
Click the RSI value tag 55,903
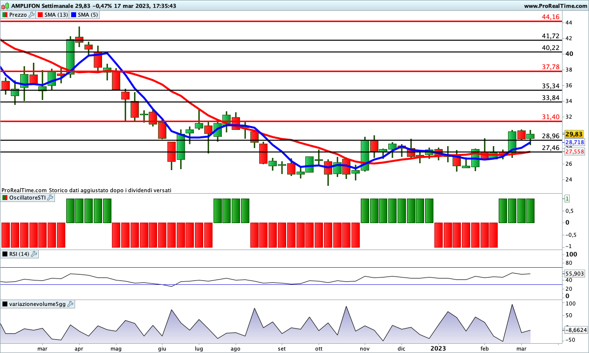574,274
